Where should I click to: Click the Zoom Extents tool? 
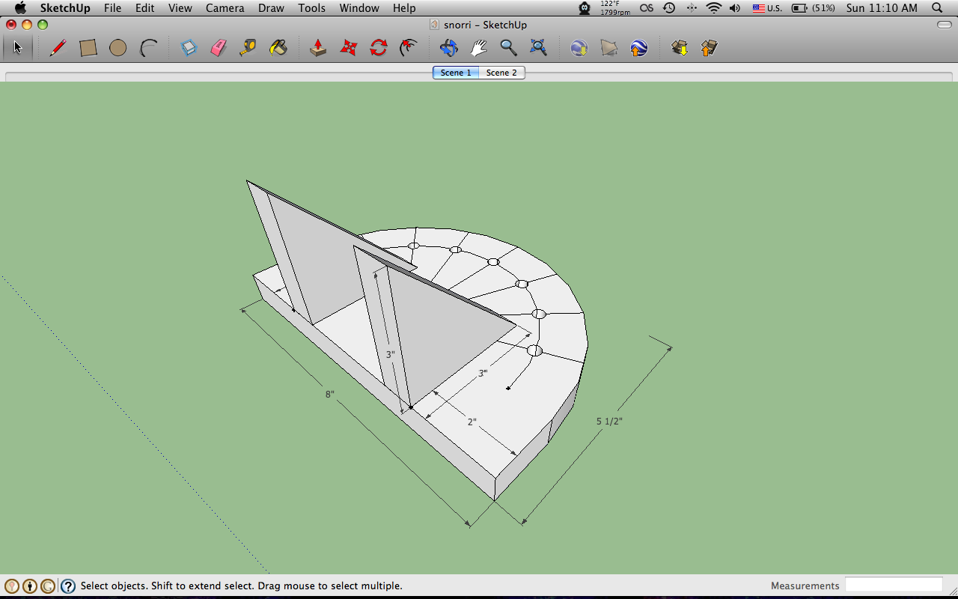click(x=538, y=48)
